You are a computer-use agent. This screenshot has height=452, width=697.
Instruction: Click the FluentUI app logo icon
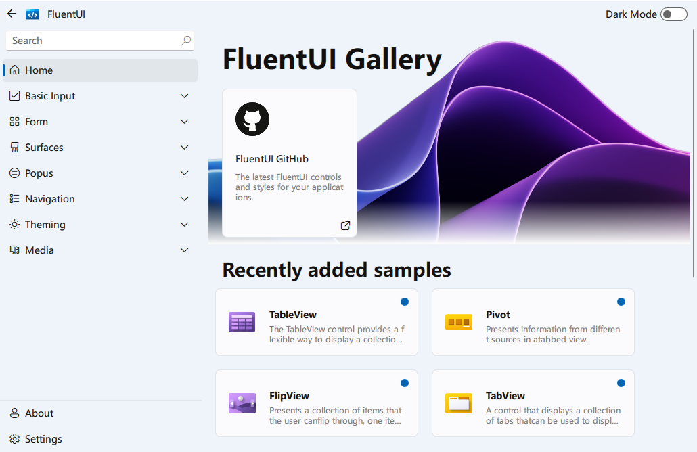32,15
